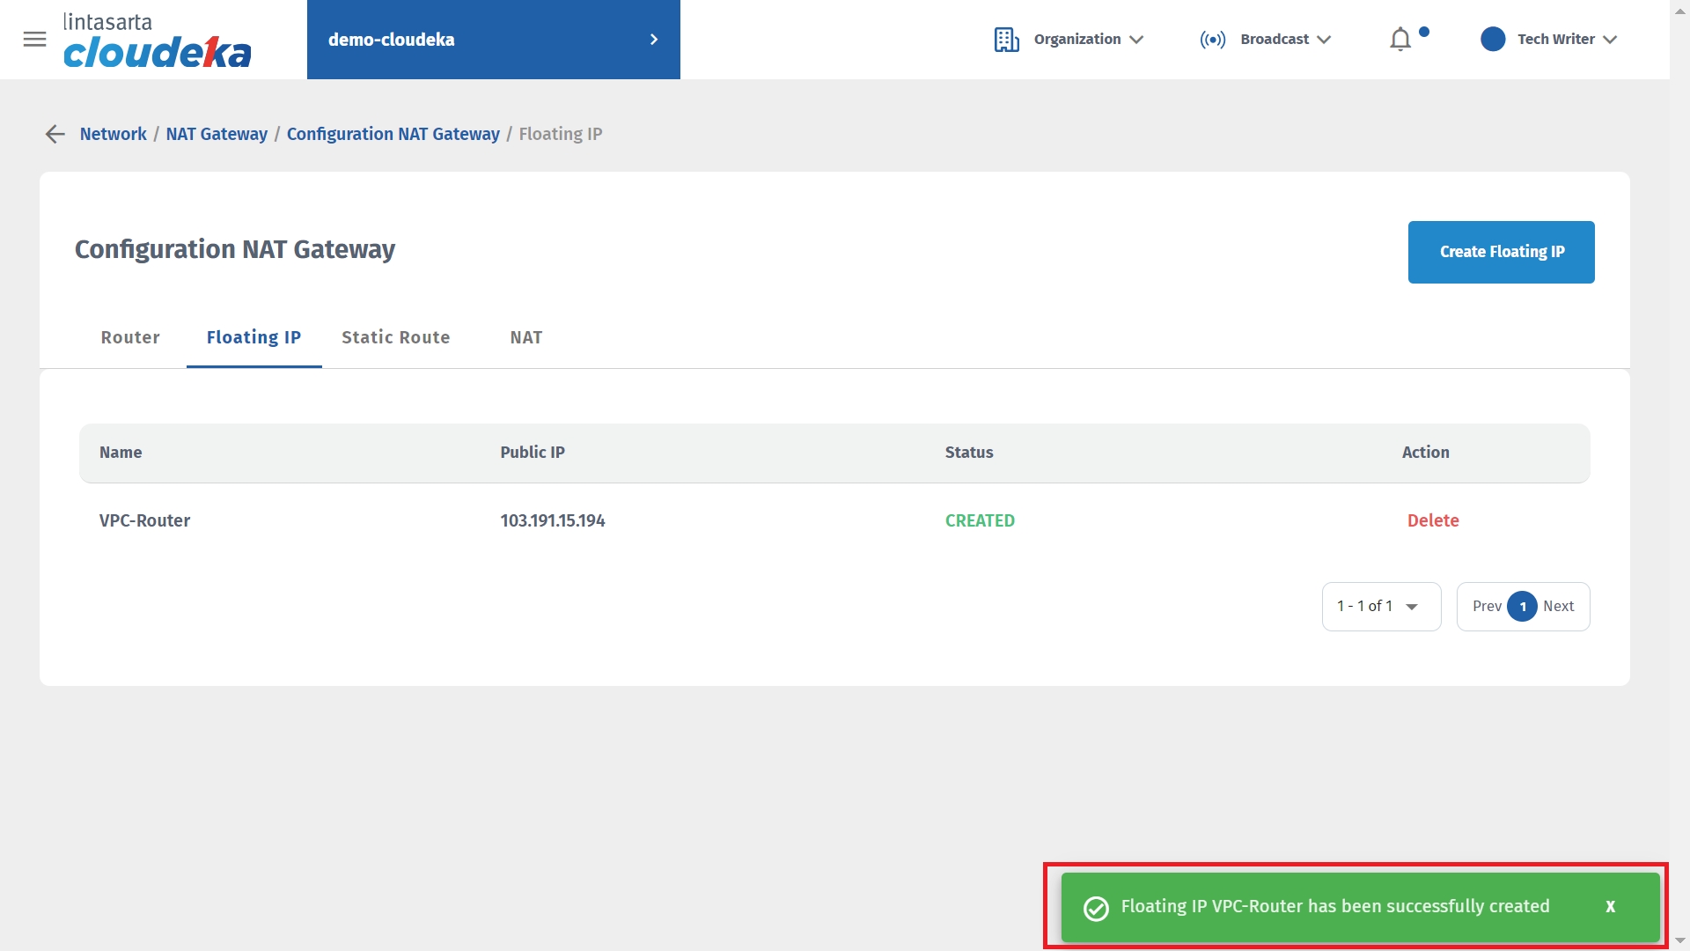Click the Create Floating IP button
Screen dimensions: 1690x951
click(1501, 252)
